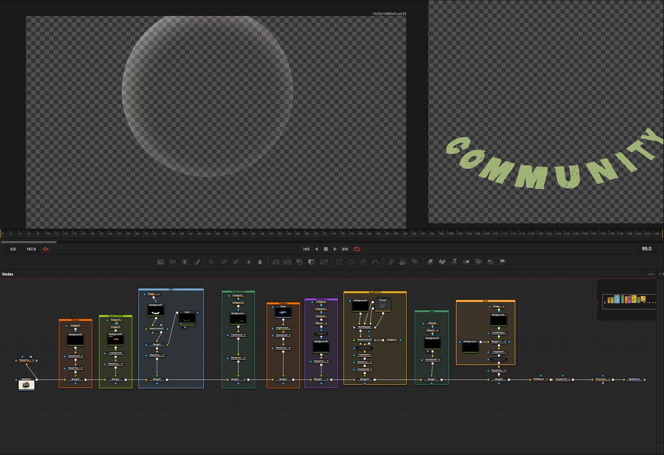
Task: Add a Camera 3D node from toolbar
Action: (x=479, y=262)
